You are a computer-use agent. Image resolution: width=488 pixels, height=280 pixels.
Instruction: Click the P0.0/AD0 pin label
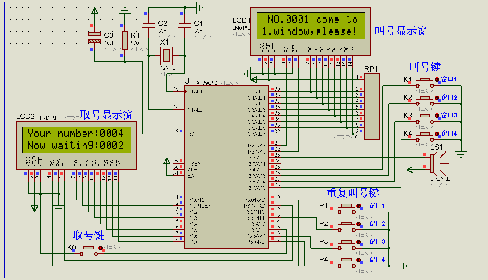[x=255, y=92]
